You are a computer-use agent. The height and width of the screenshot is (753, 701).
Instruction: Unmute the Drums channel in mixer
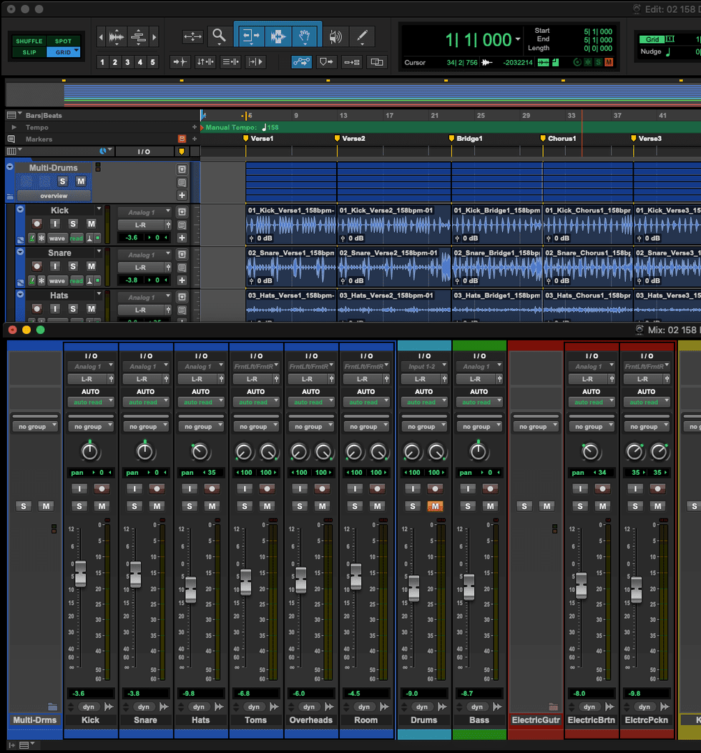point(436,506)
